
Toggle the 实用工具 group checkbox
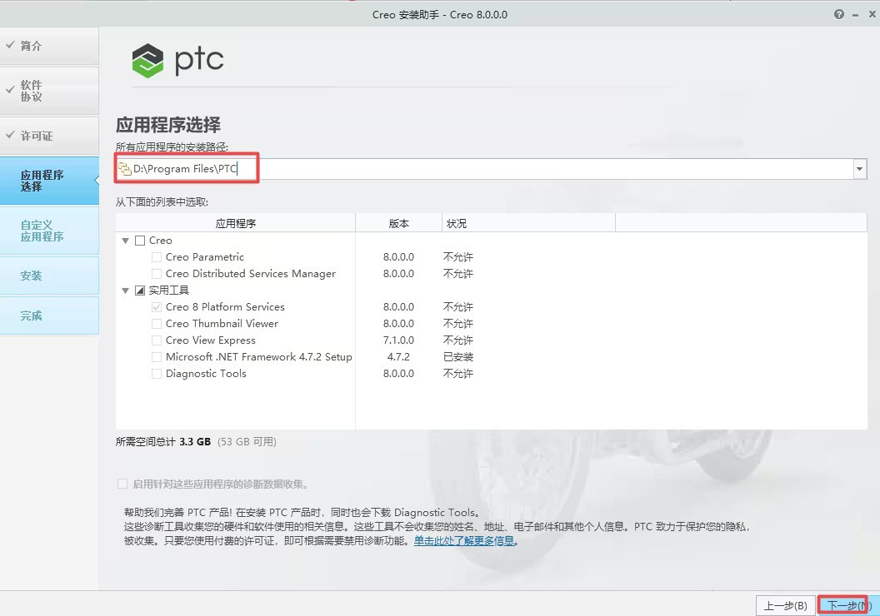(138, 290)
